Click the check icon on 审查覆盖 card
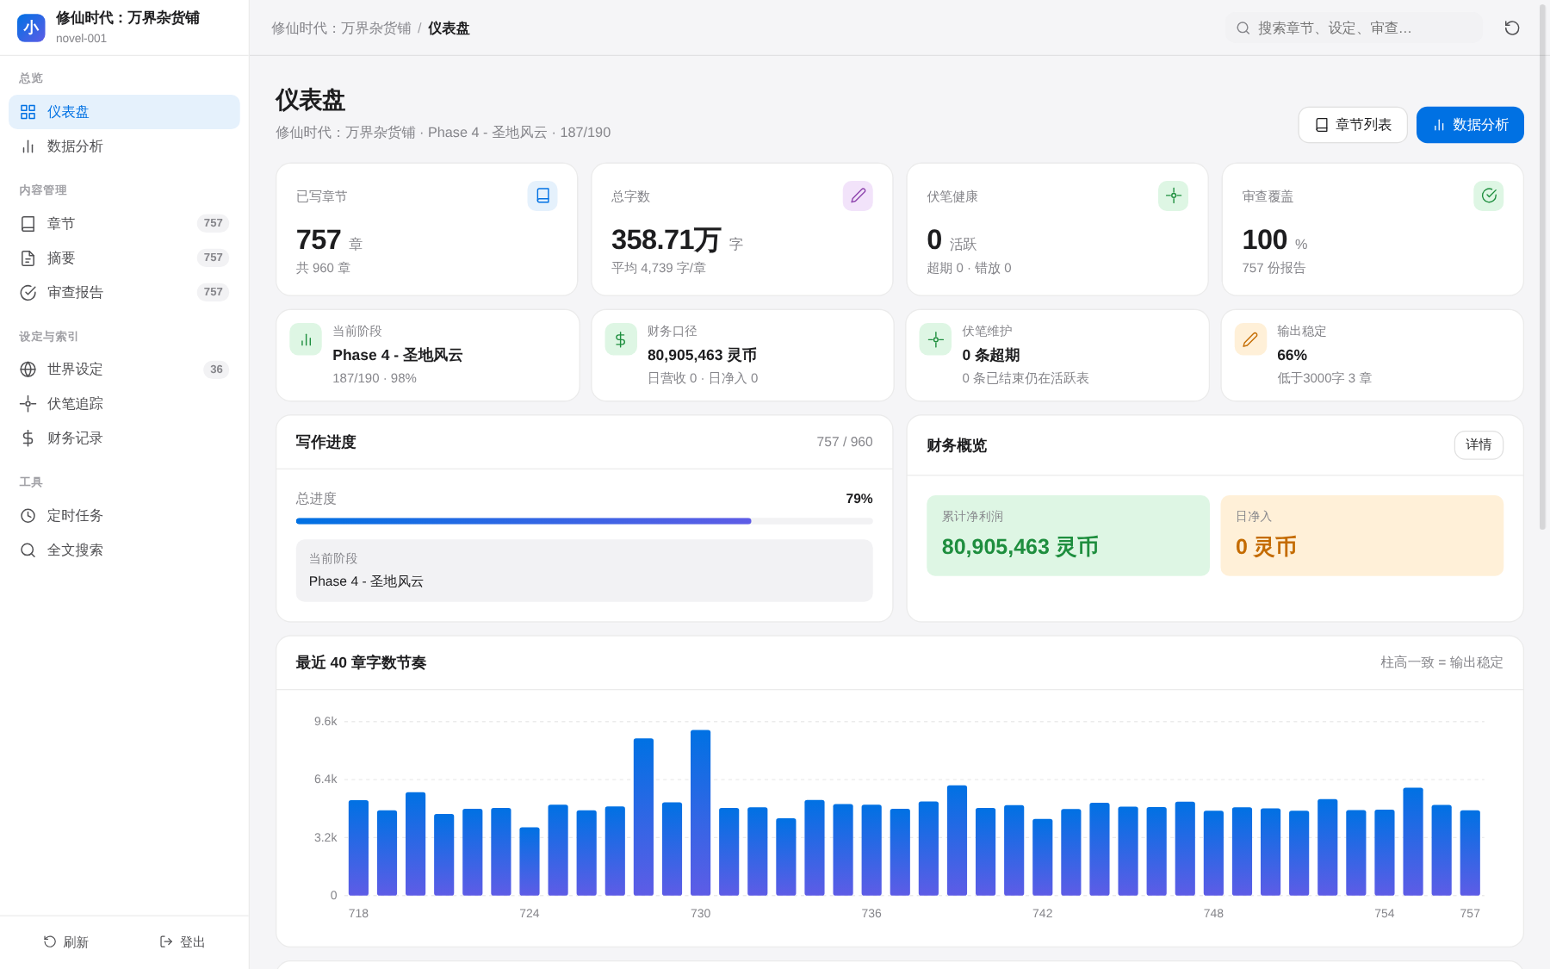Screen dimensions: 1550x969 click(x=1489, y=196)
